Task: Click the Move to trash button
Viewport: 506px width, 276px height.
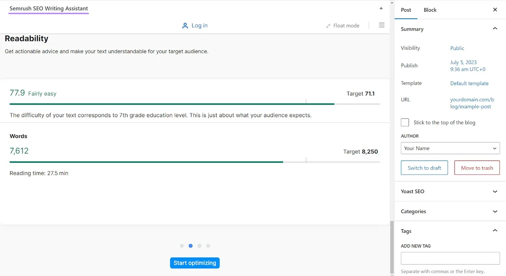Action: click(x=477, y=168)
